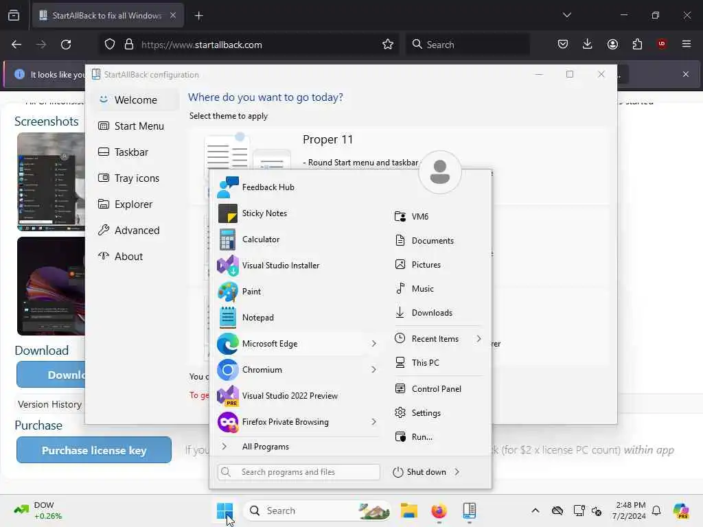This screenshot has width=703, height=527.
Task: Open the Firefox application menu
Action: [x=687, y=44]
